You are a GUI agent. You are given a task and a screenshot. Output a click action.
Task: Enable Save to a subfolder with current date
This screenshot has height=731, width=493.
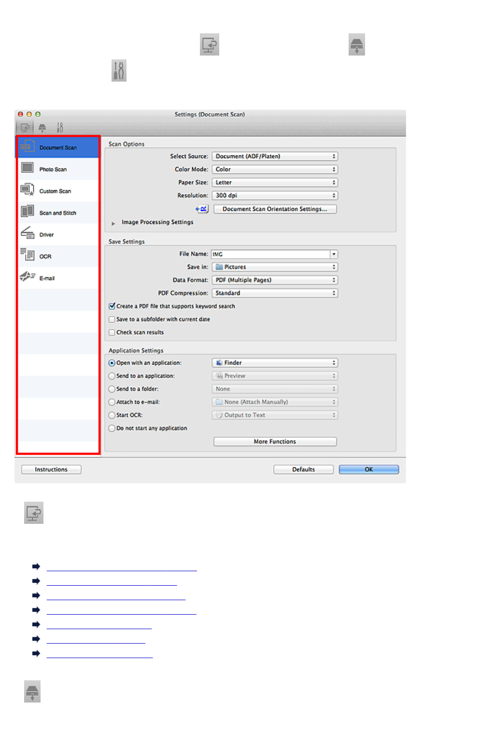click(112, 319)
